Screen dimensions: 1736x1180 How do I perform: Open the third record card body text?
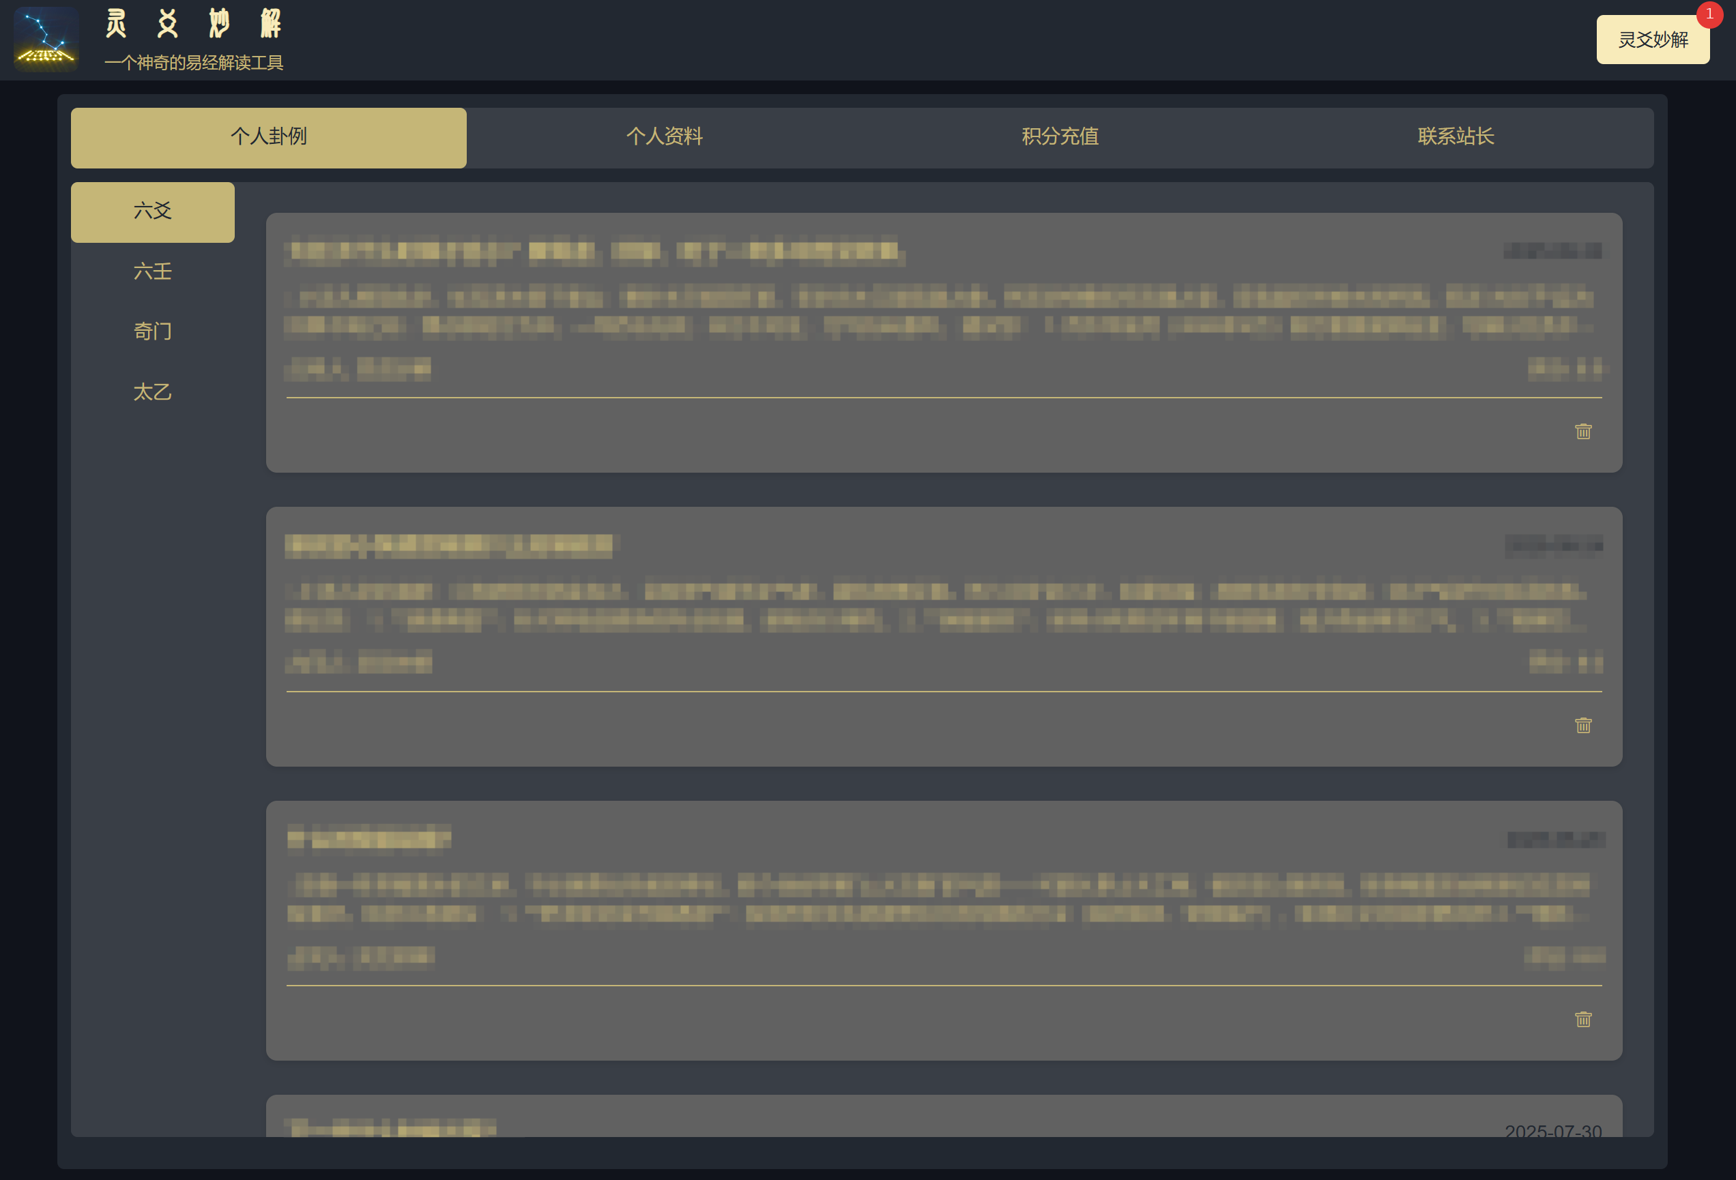pyautogui.click(x=938, y=898)
